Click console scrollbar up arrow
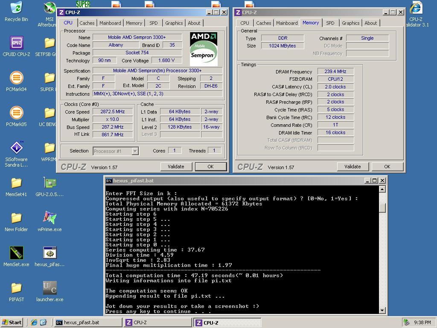The image size is (437, 328). point(382,189)
